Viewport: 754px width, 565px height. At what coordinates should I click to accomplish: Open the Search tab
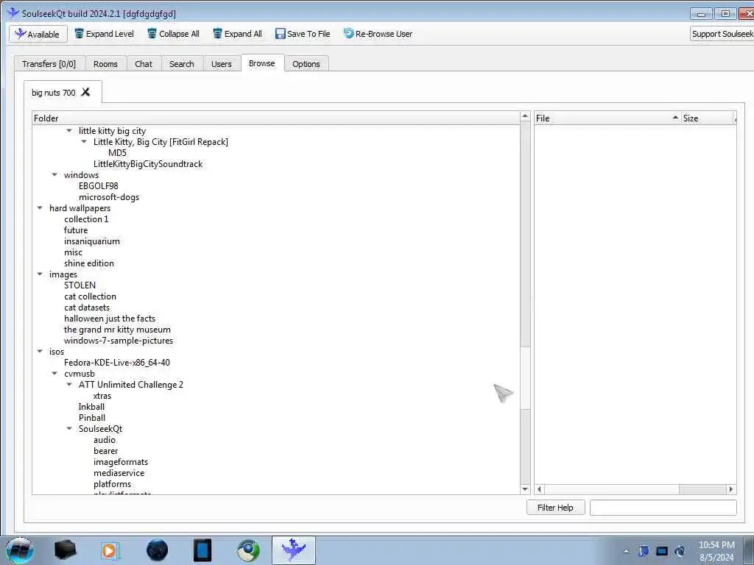pos(181,64)
